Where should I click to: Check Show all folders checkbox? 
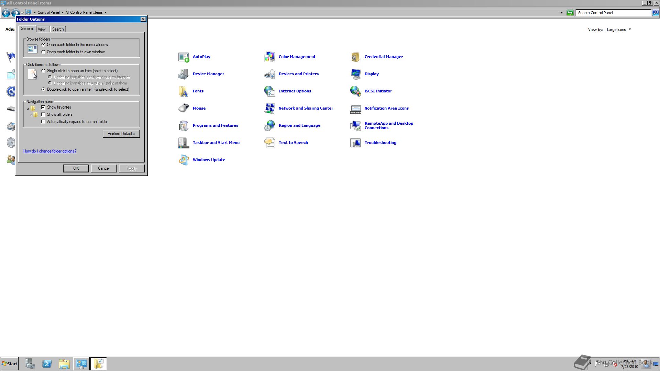43,114
